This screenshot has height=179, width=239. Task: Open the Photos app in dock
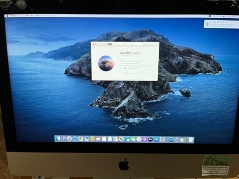click(121, 139)
